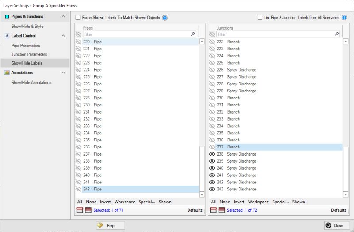
Task: Open help for Force Shown Labels option
Action: click(165, 18)
